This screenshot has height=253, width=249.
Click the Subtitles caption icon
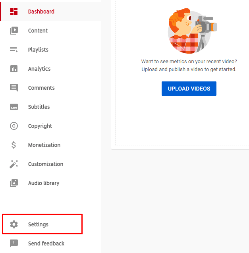14,107
